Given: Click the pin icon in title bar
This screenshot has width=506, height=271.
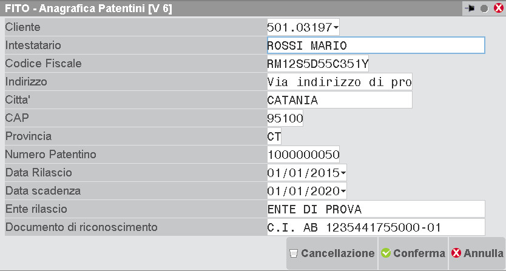Looking at the screenshot, I should tap(469, 8).
